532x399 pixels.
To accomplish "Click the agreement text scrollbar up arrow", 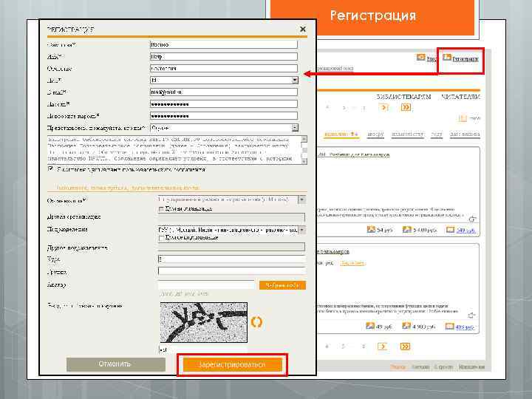I will pyautogui.click(x=304, y=138).
